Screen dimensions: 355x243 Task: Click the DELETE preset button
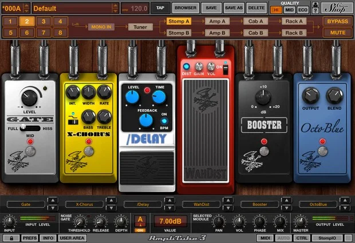click(257, 8)
